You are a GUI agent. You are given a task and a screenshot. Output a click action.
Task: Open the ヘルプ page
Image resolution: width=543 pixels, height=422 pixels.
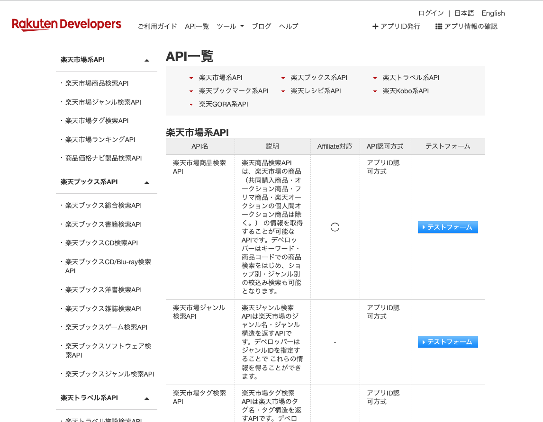289,27
